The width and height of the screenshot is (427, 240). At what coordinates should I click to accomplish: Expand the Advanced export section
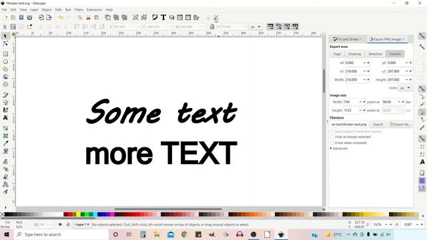pos(338,148)
